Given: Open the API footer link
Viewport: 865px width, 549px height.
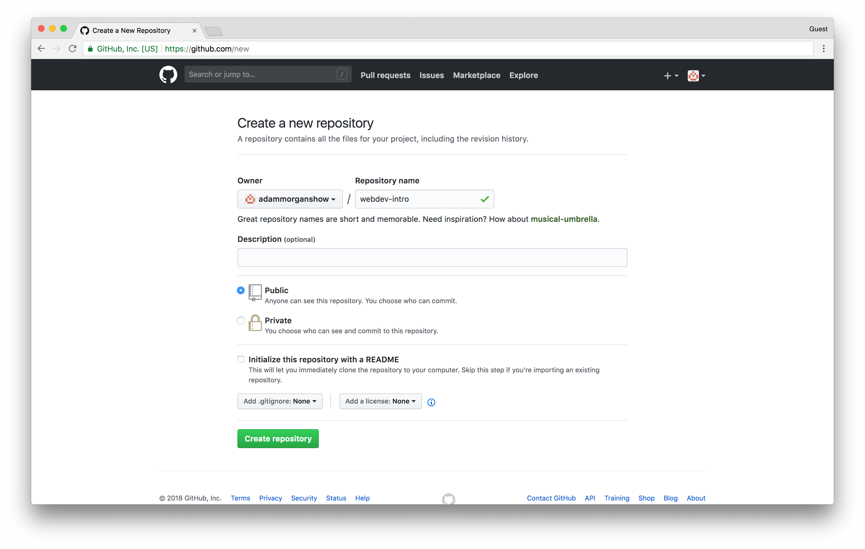Looking at the screenshot, I should coord(590,498).
